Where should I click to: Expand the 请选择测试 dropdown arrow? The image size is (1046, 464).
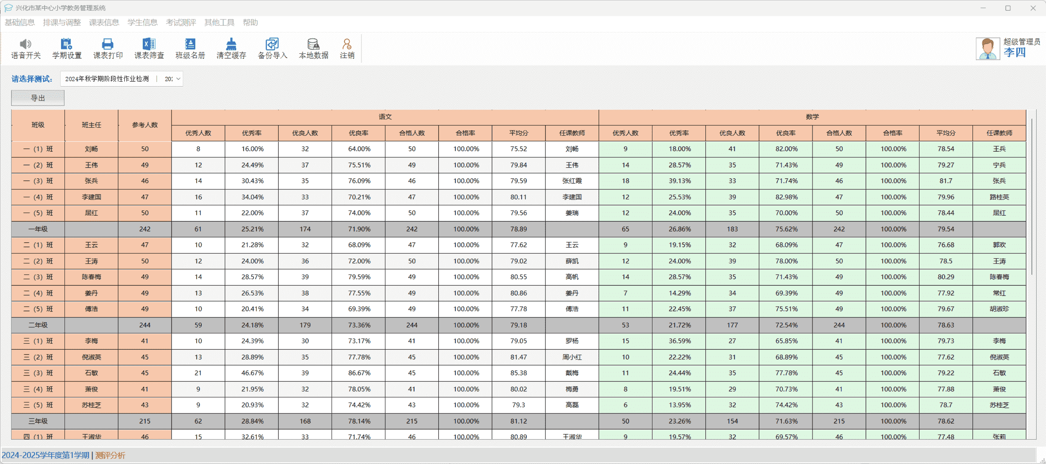(x=178, y=79)
